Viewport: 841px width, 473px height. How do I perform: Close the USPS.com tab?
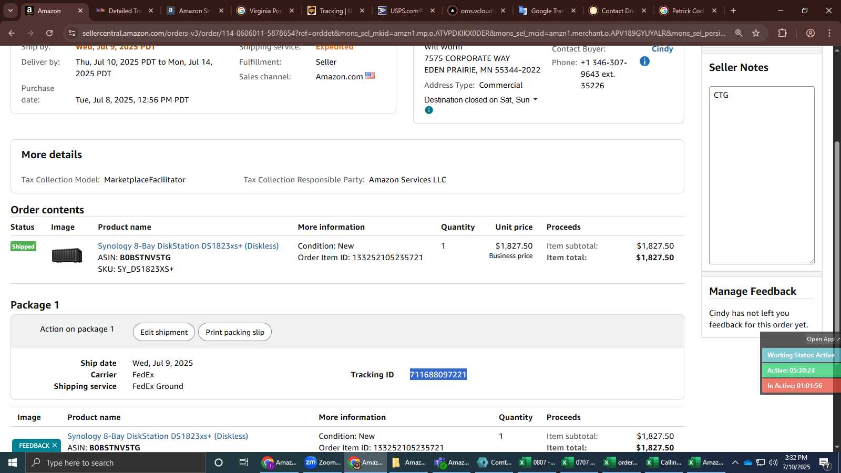coord(433,11)
